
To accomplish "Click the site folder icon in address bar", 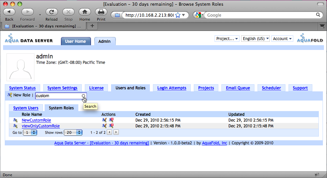I will click(117, 15).
